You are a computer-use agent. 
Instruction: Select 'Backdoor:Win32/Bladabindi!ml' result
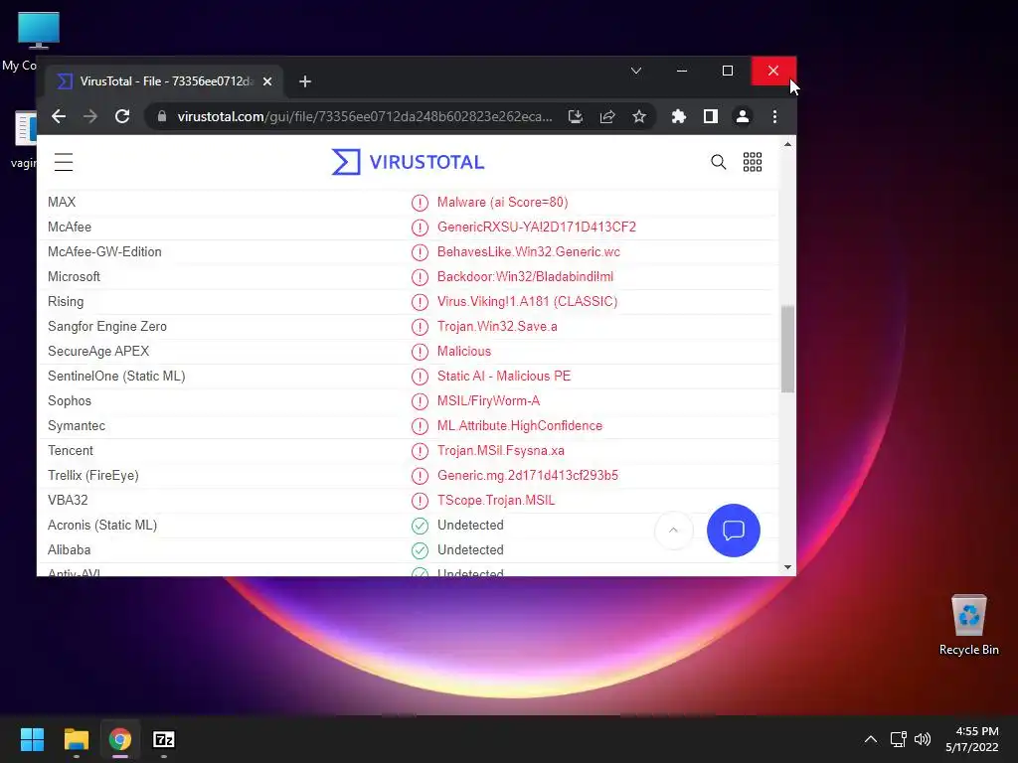pyautogui.click(x=525, y=276)
